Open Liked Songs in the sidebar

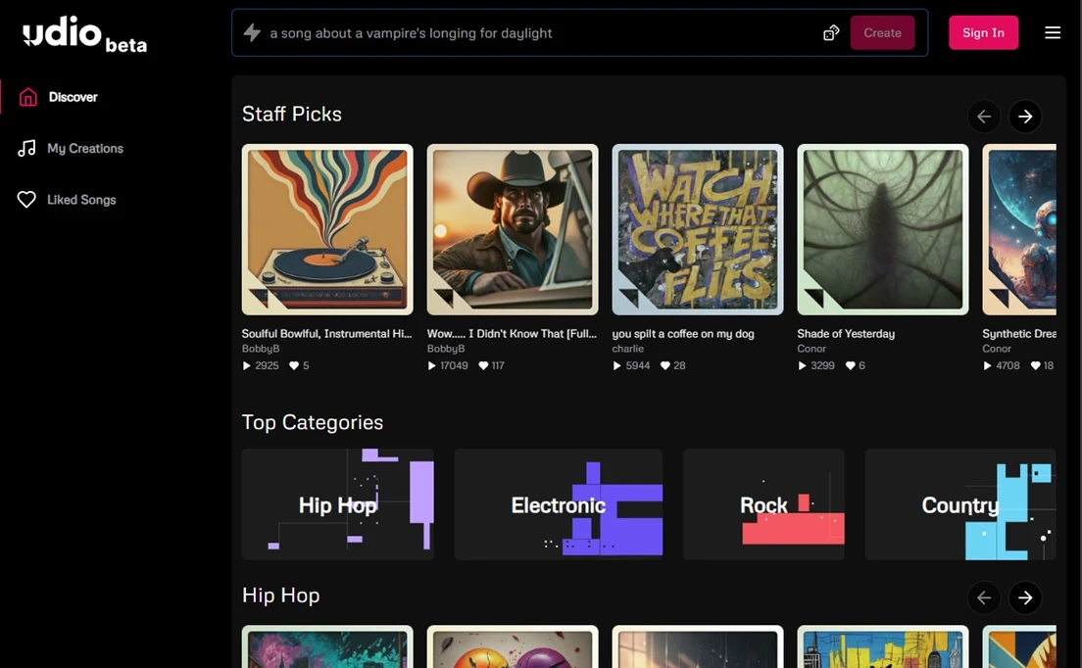tap(80, 200)
